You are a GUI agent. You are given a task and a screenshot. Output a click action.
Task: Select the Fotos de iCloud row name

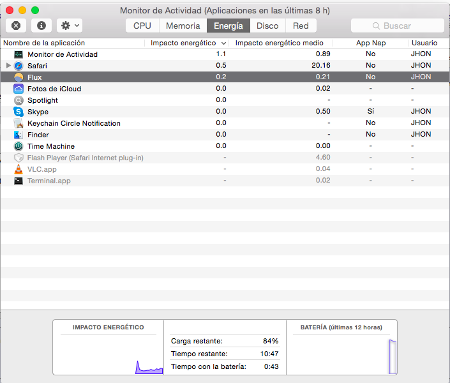(54, 89)
